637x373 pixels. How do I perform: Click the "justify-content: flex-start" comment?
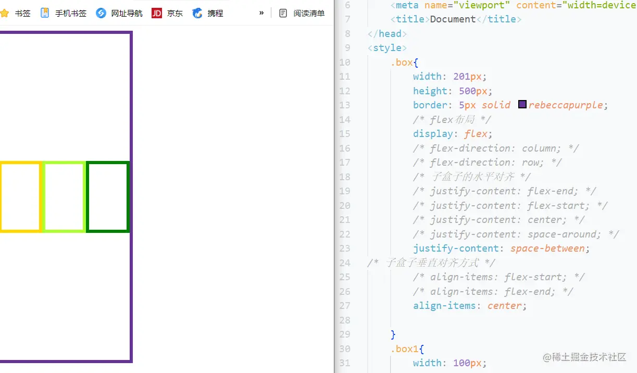pos(510,205)
